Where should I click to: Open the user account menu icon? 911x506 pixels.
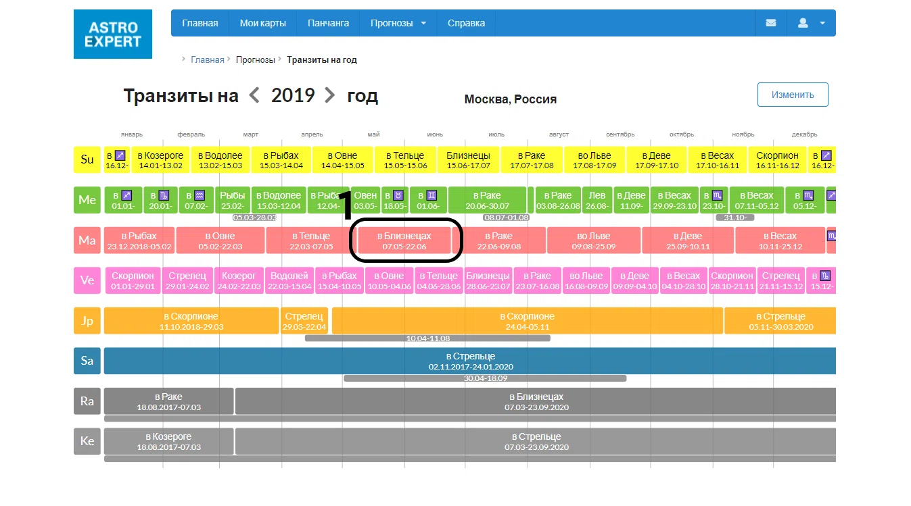pos(803,23)
